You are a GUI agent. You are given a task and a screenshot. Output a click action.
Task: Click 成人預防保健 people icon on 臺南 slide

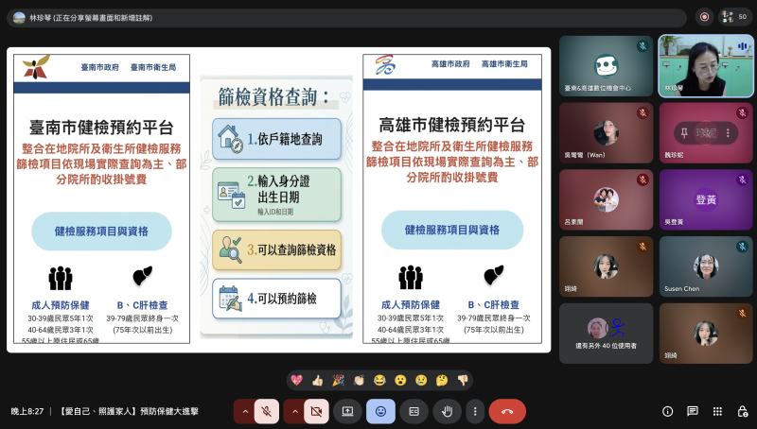click(61, 278)
